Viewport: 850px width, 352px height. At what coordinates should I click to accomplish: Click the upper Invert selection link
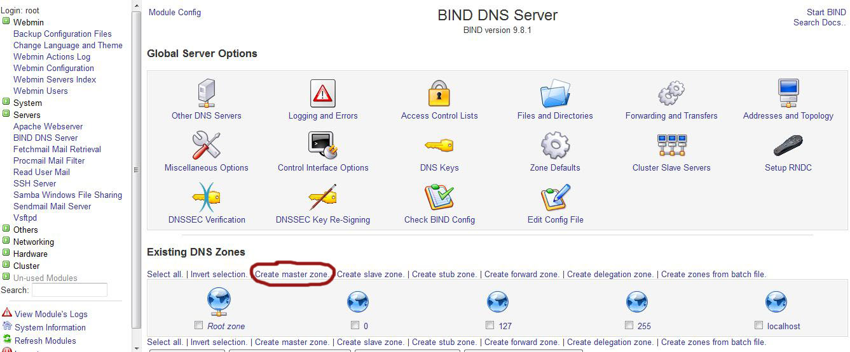(219, 274)
